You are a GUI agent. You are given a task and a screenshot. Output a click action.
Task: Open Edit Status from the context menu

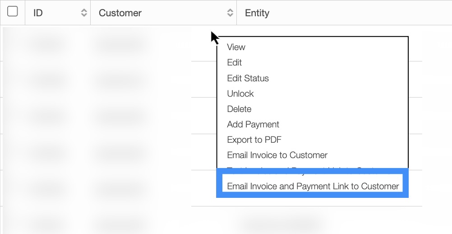point(248,78)
